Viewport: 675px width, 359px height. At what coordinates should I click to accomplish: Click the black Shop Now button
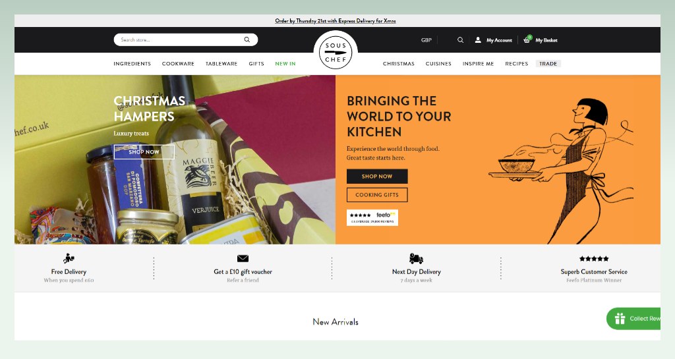tap(377, 177)
